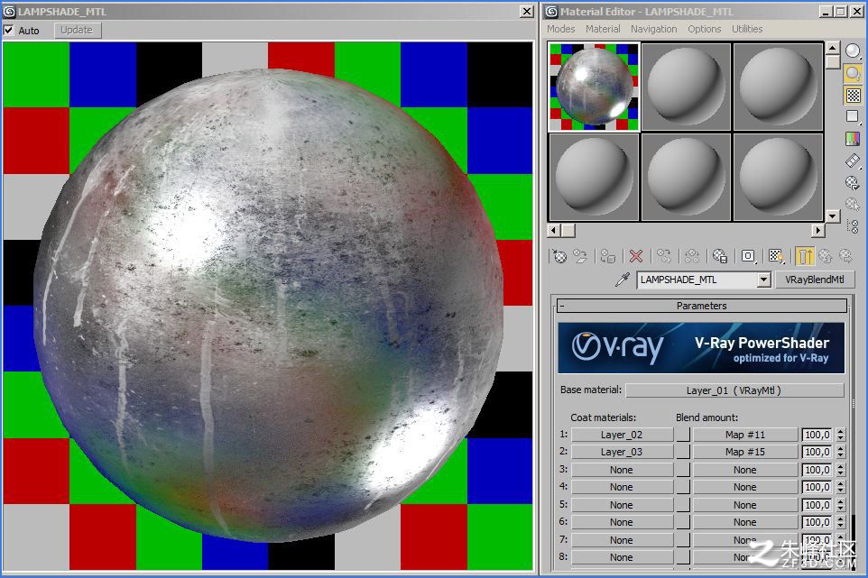
Task: Click the red X reset material icon
Action: (x=636, y=256)
